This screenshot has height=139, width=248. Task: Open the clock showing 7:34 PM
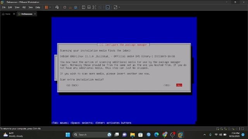click(x=234, y=135)
